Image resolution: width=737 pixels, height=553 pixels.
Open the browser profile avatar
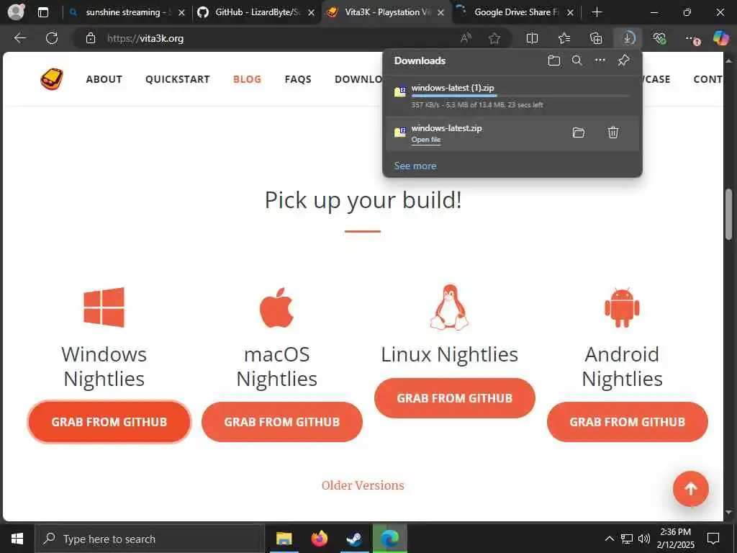(17, 12)
